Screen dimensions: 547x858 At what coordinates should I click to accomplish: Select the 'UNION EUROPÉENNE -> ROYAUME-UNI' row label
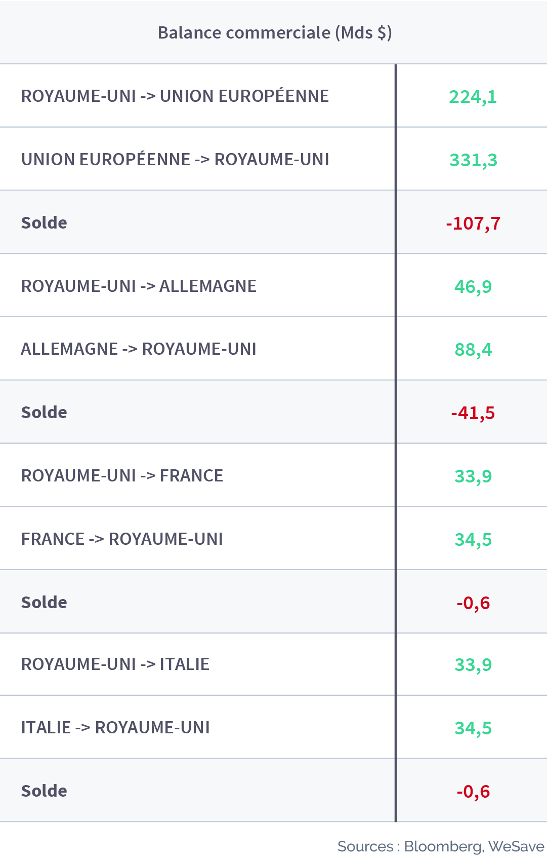point(175,159)
